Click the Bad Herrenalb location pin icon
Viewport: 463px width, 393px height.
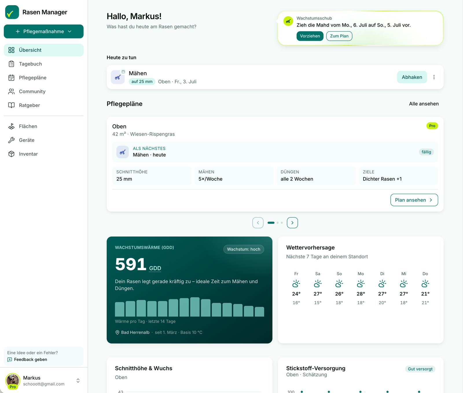click(117, 333)
